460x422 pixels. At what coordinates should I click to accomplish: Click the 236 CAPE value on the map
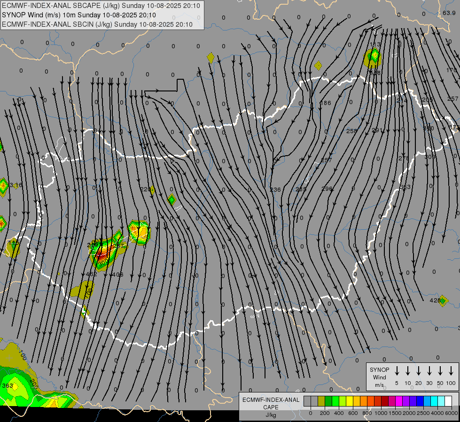click(275, 190)
